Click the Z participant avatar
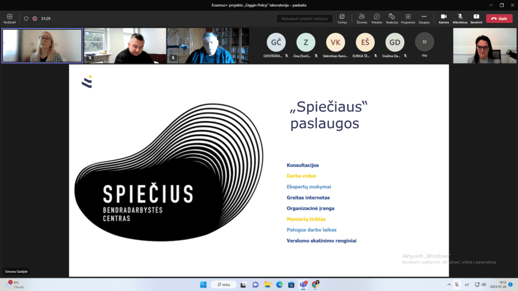Viewport: 518px width, 291px height. pos(306,42)
